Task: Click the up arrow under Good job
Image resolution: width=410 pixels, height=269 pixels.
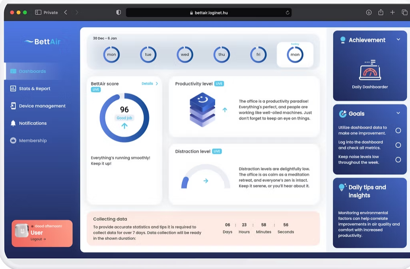Action: [x=124, y=126]
